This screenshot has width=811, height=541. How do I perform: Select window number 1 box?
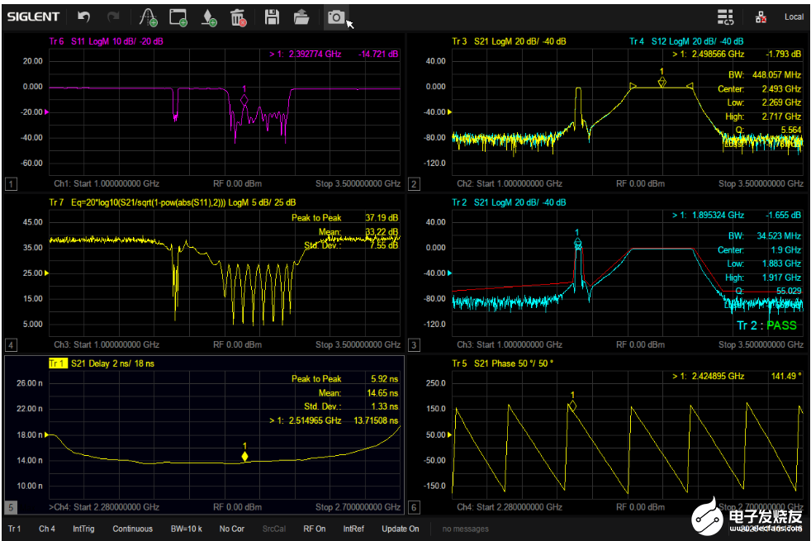pyautogui.click(x=11, y=183)
